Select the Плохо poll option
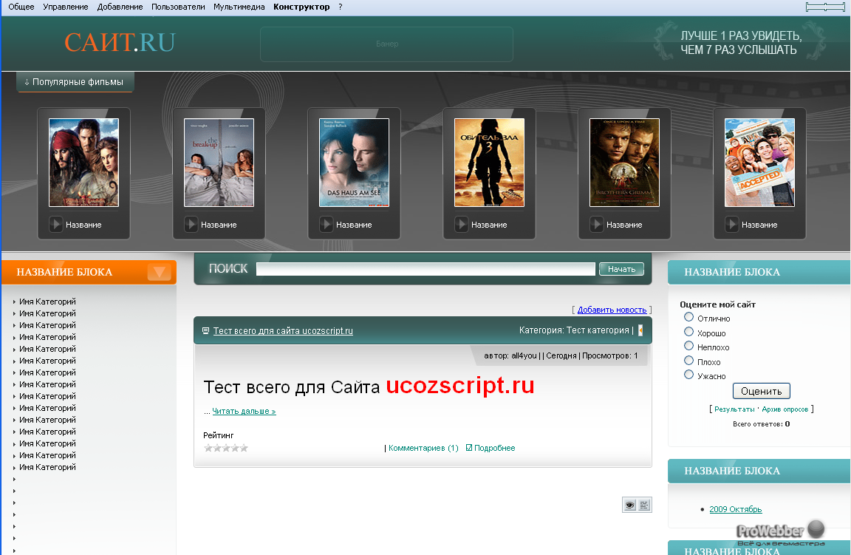 point(688,361)
